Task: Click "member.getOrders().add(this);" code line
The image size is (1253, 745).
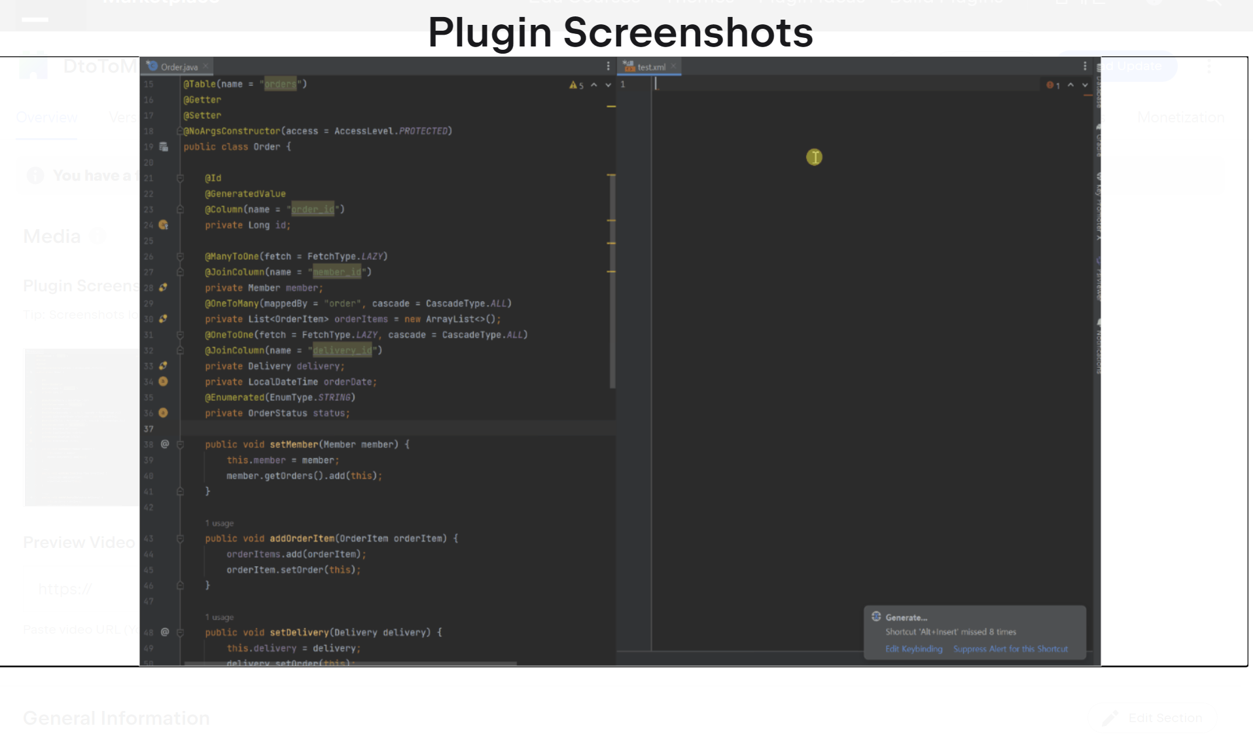Action: pyautogui.click(x=304, y=476)
